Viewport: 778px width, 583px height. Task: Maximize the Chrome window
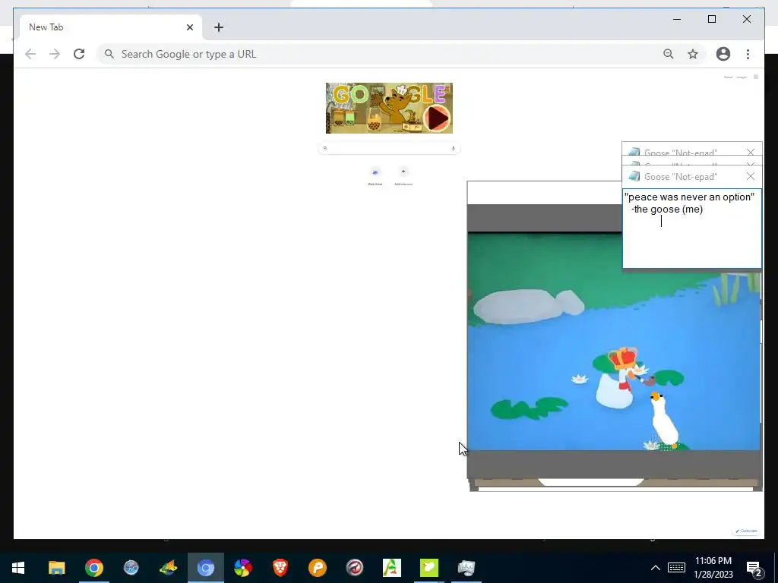(x=711, y=19)
